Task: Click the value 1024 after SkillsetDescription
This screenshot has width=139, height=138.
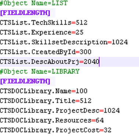Action: pyautogui.click(x=120, y=42)
